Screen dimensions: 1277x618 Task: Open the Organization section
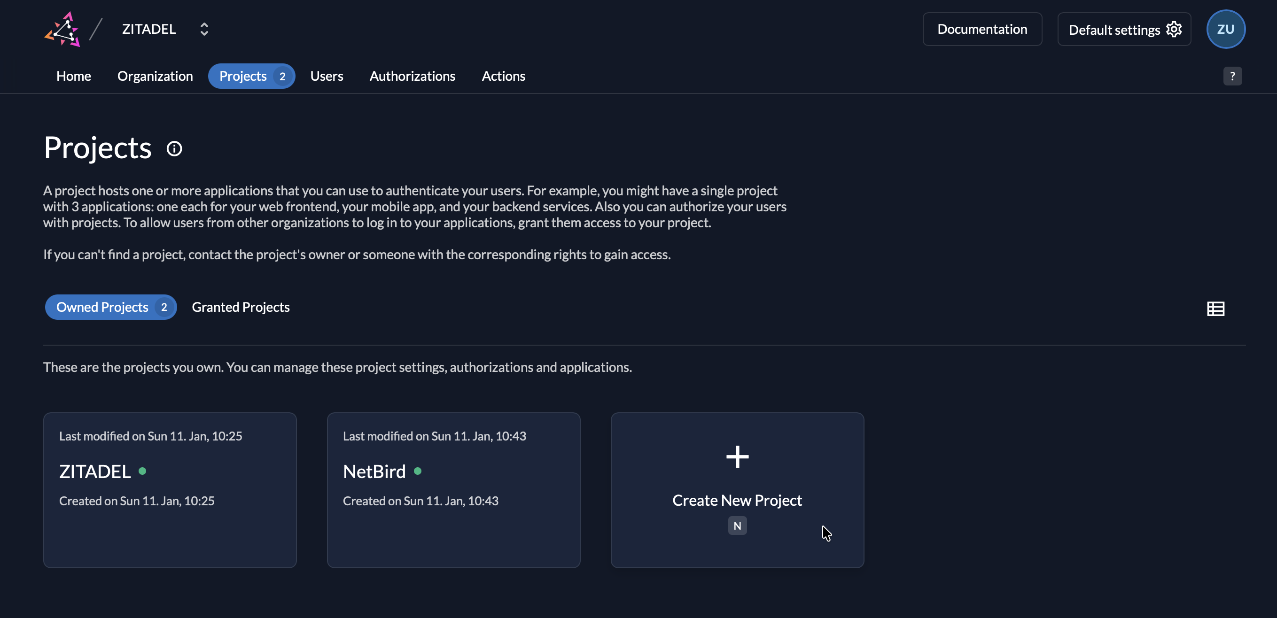[x=155, y=76]
